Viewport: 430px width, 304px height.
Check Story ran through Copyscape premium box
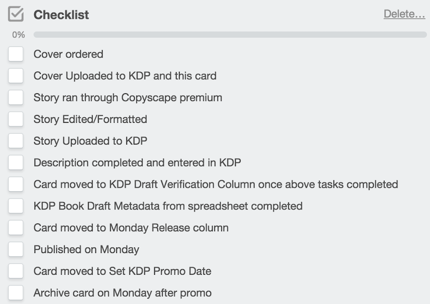16,98
